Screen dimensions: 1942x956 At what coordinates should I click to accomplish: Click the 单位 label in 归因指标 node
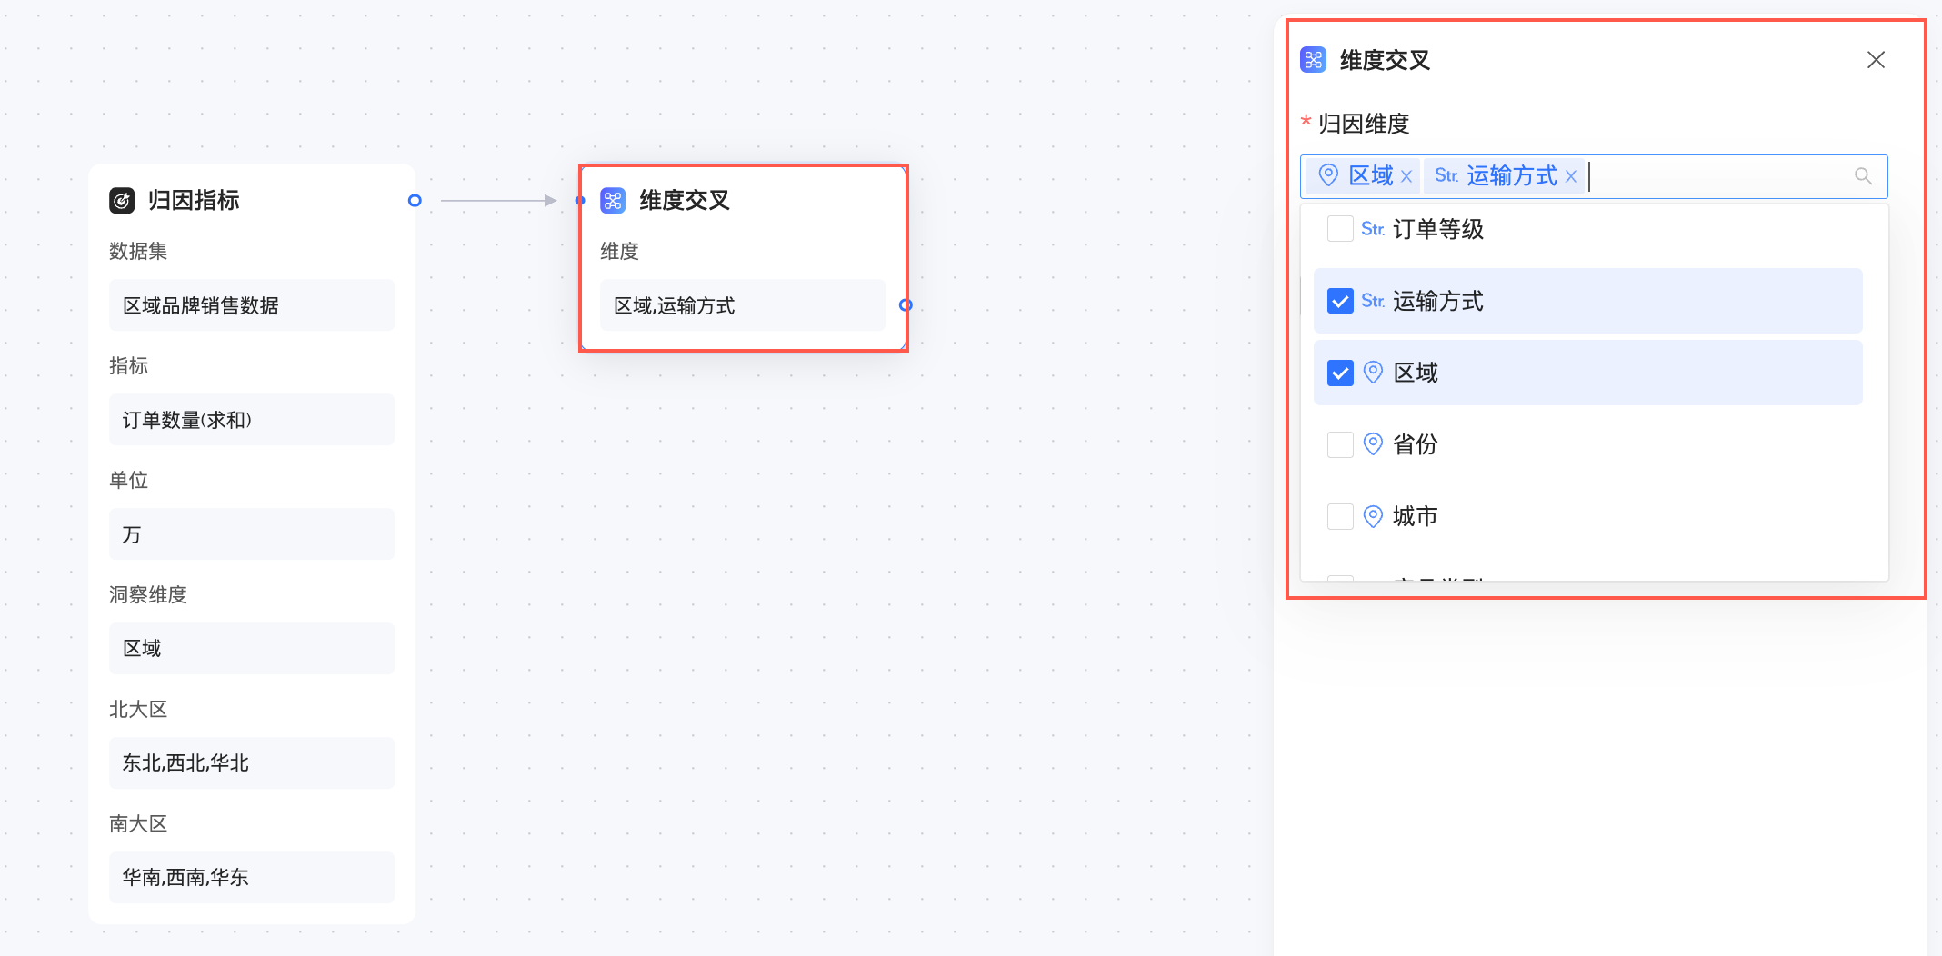128,480
